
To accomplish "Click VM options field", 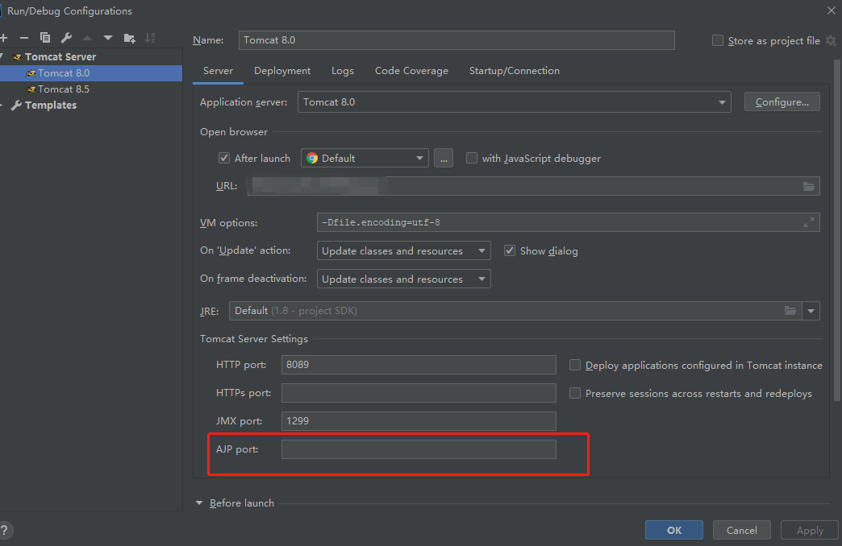I will [x=568, y=222].
